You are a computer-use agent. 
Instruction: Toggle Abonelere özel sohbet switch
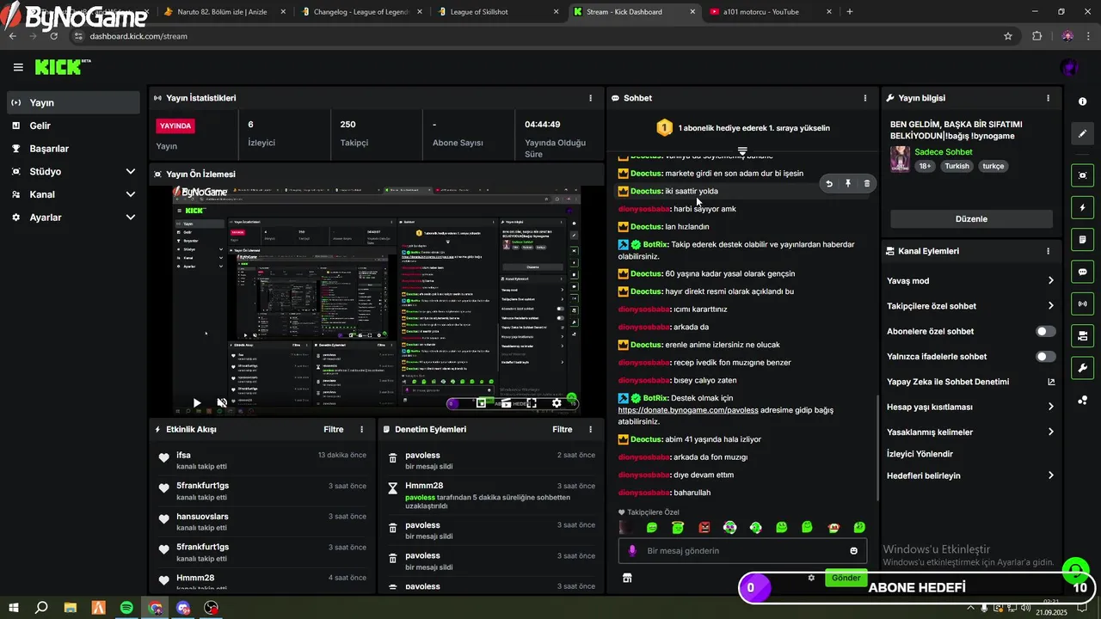coord(1045,331)
